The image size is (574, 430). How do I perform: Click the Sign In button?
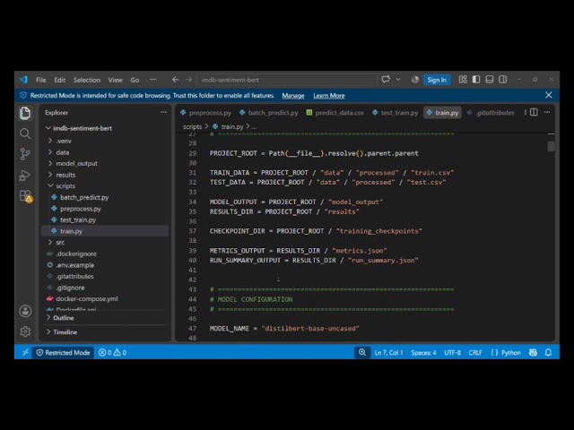click(x=437, y=80)
